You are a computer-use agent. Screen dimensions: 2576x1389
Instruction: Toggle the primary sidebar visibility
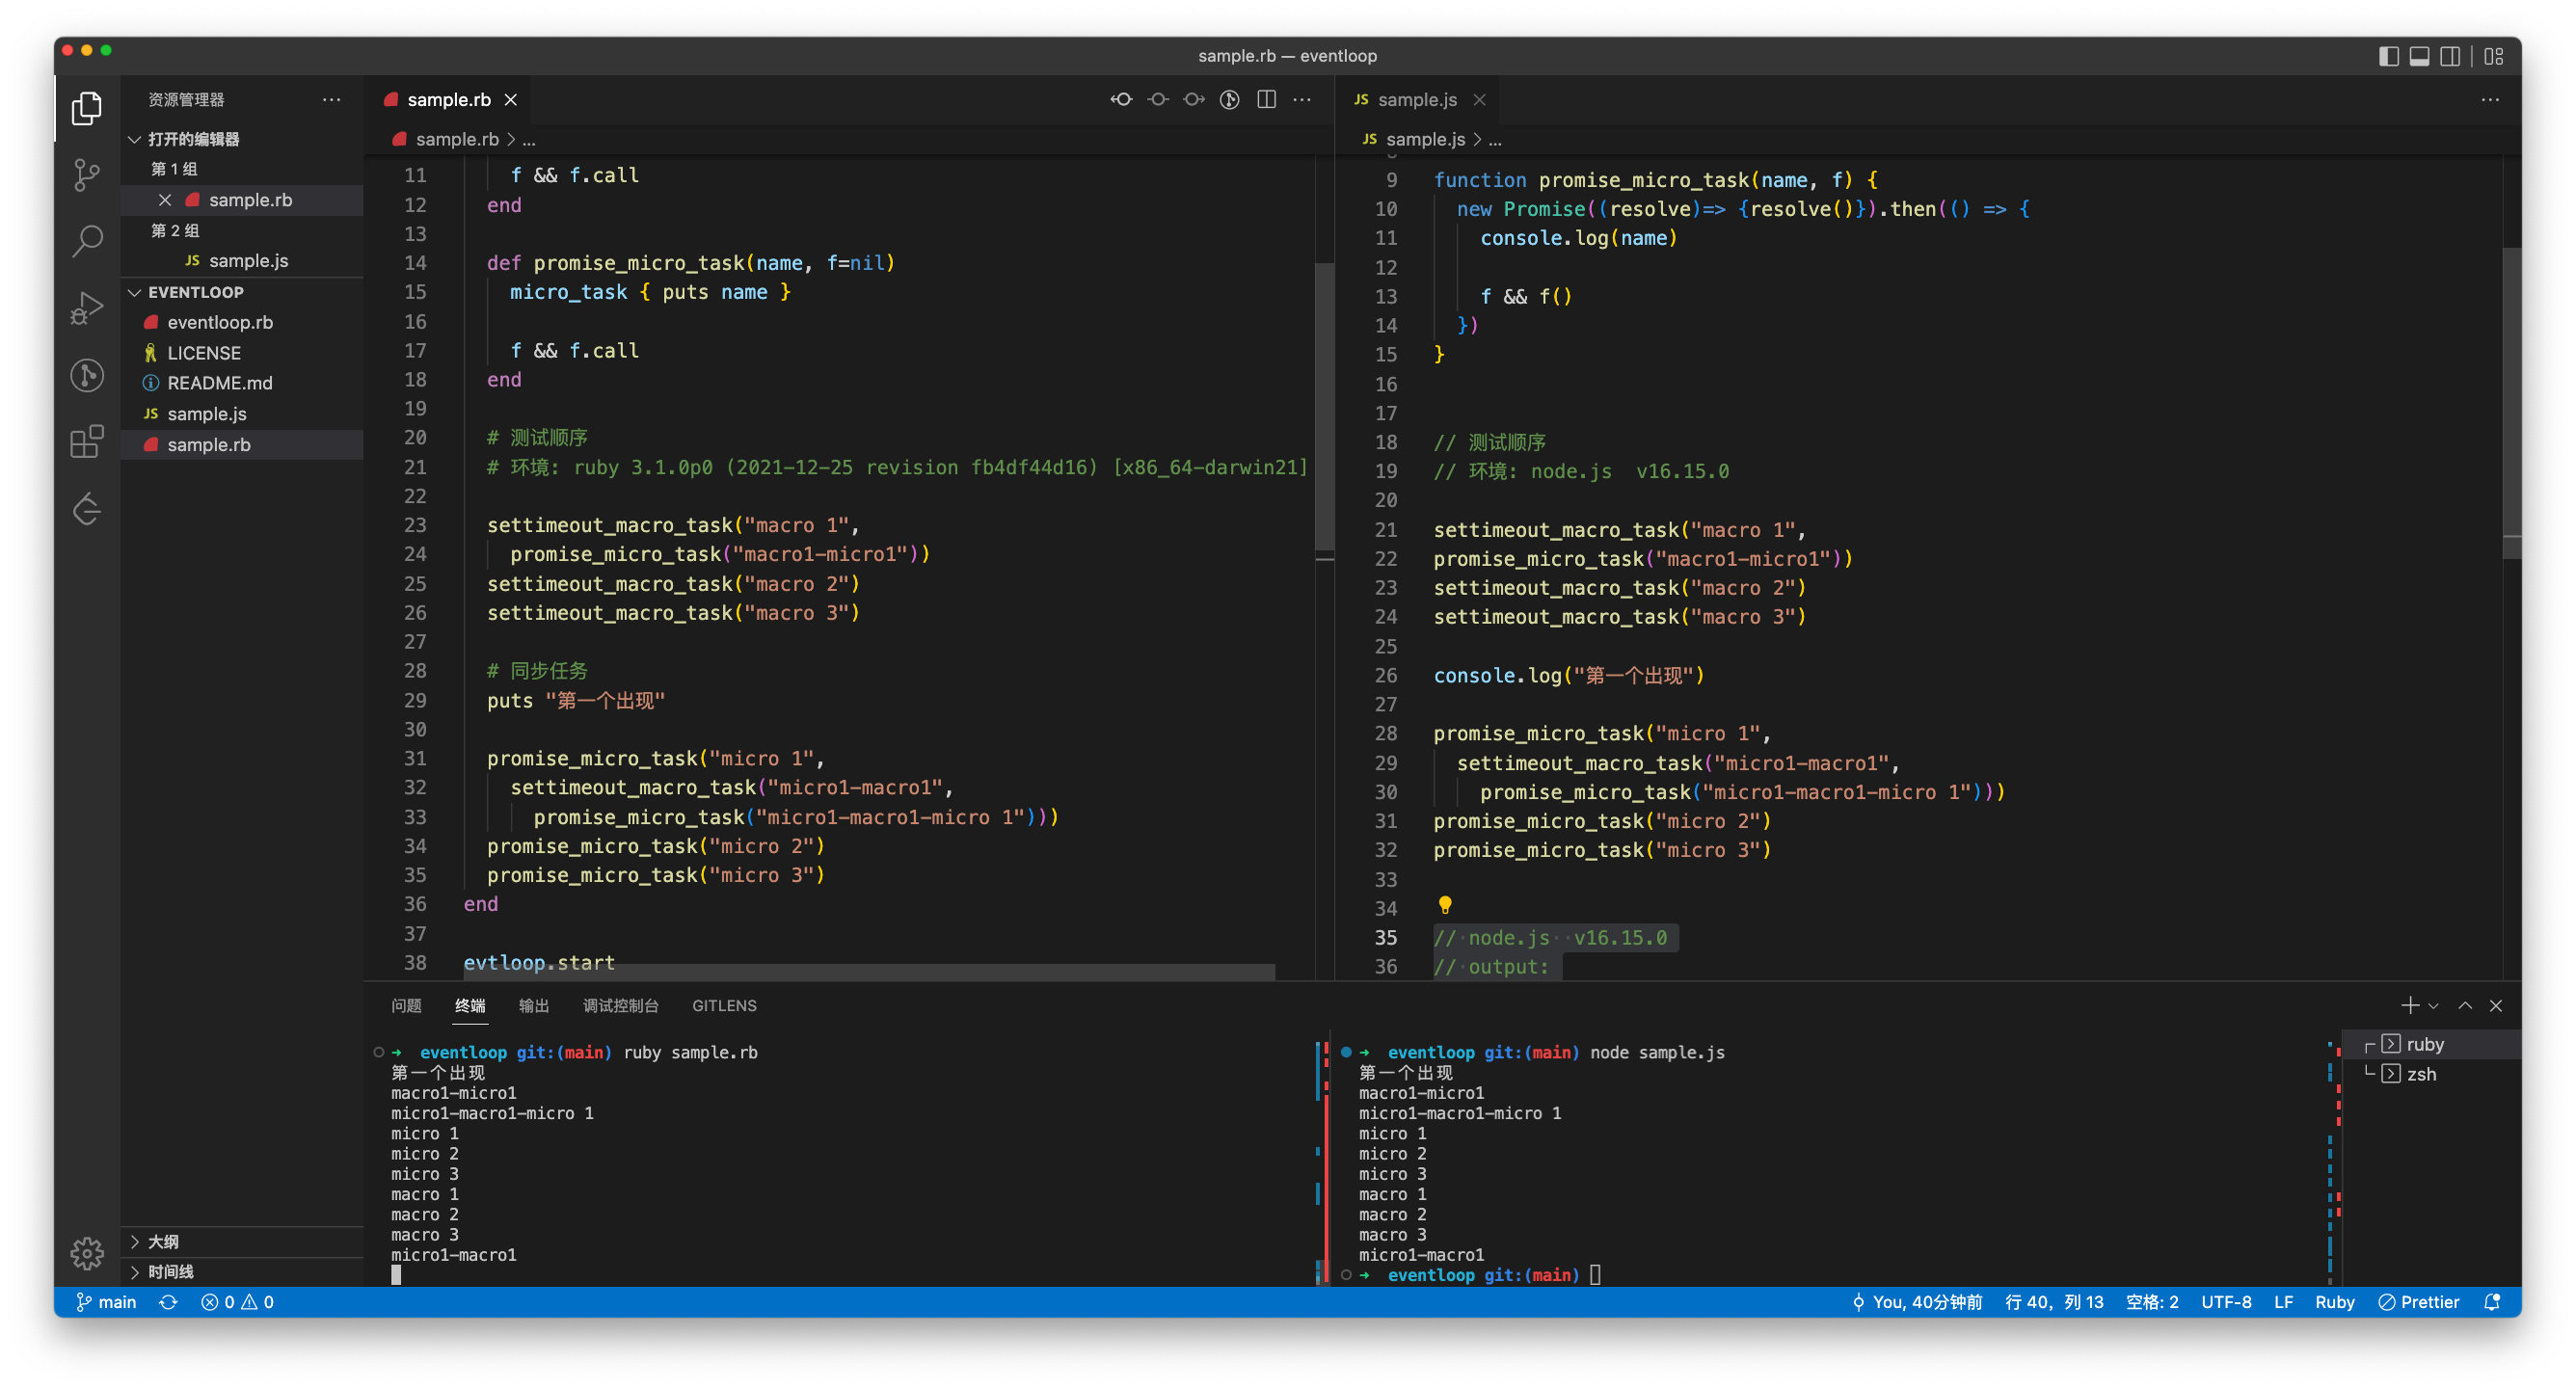[2388, 56]
